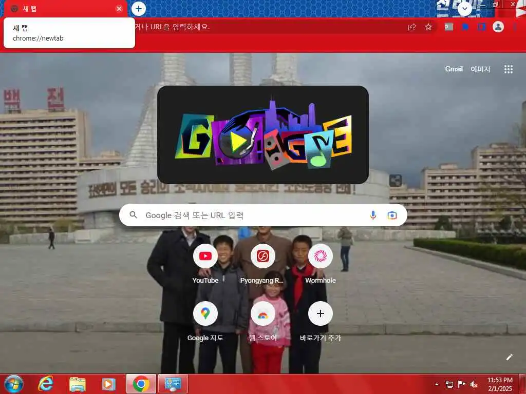
Task: Open the clock showing 11:53 PM
Action: pyautogui.click(x=500, y=384)
